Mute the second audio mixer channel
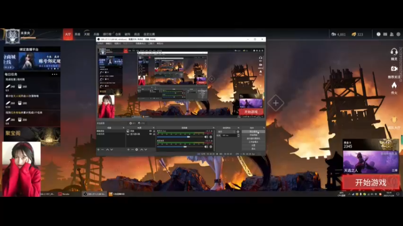This screenshot has width=403, height=226. pyautogui.click(x=206, y=147)
